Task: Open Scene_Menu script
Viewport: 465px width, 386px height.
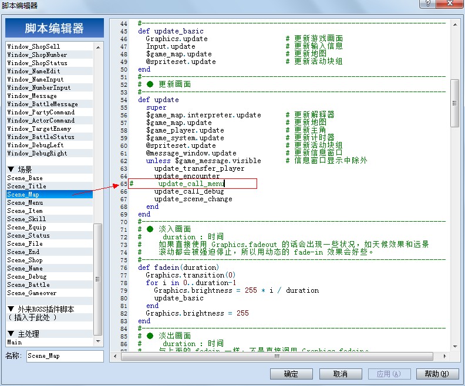Action: pyautogui.click(x=49, y=202)
